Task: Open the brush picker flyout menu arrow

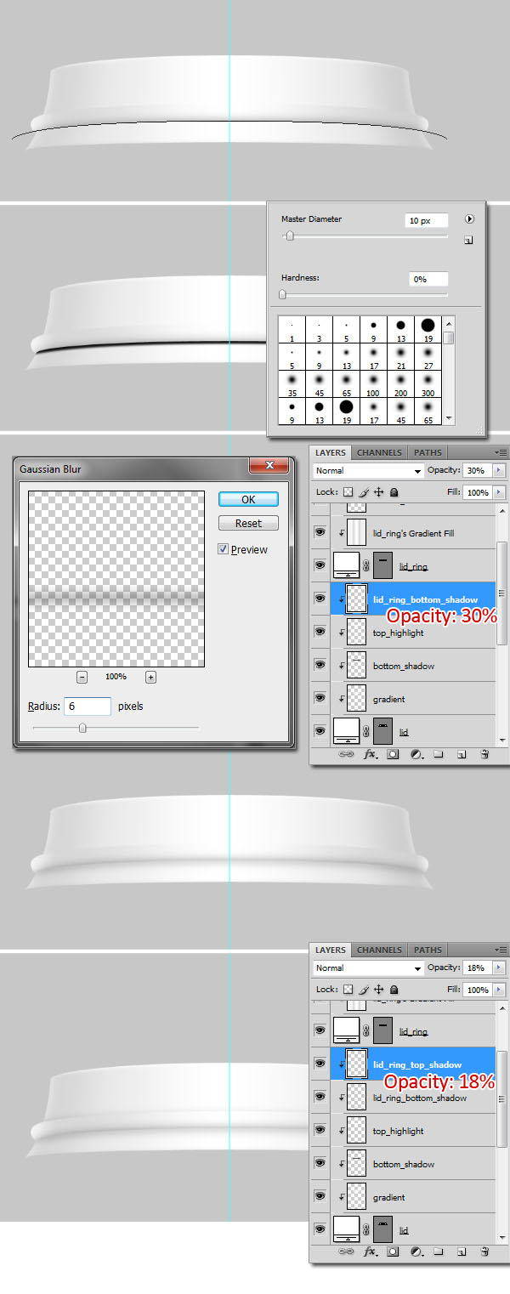Action: click(469, 219)
